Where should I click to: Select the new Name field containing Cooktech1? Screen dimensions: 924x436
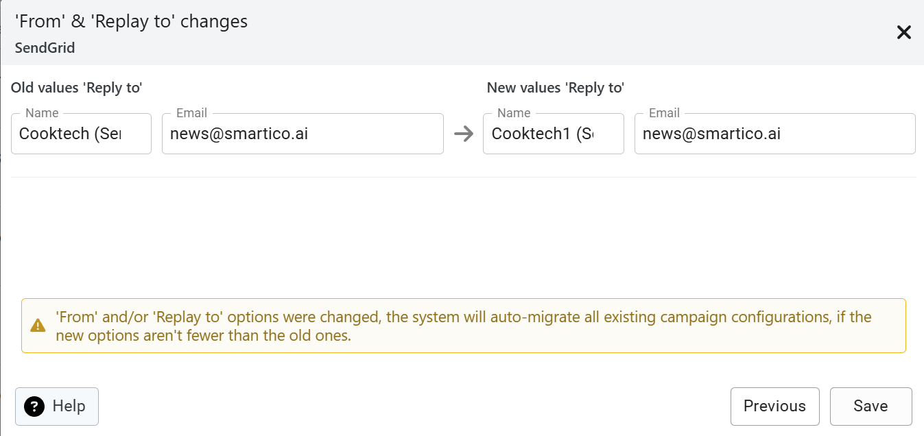(553, 134)
